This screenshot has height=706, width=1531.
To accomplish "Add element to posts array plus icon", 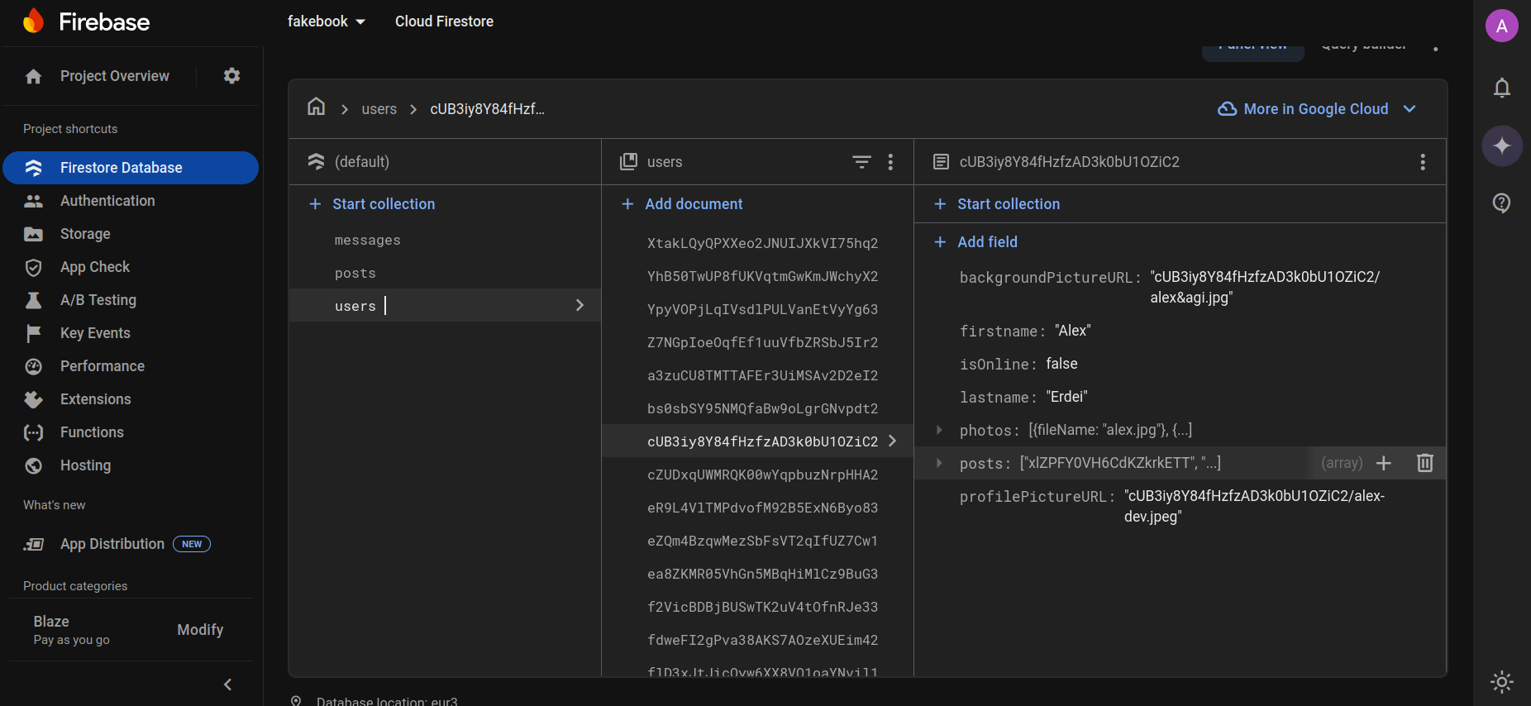I will pos(1384,463).
